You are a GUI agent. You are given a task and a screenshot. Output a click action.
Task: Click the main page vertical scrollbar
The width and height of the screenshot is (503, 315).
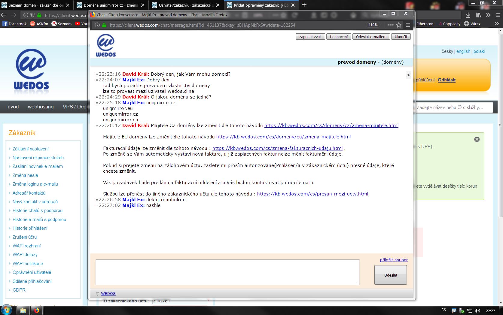[500, 125]
